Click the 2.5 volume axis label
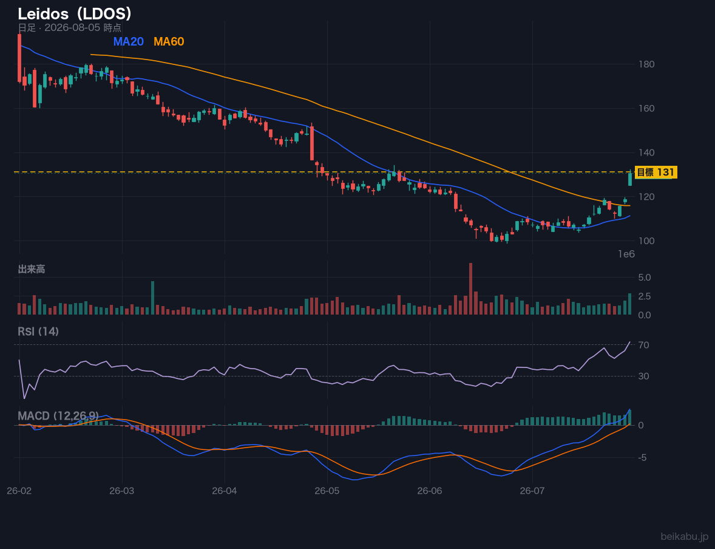 click(645, 296)
